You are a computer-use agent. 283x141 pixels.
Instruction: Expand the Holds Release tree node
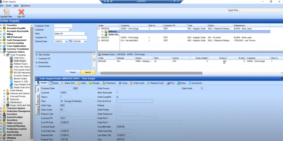tap(4, 90)
